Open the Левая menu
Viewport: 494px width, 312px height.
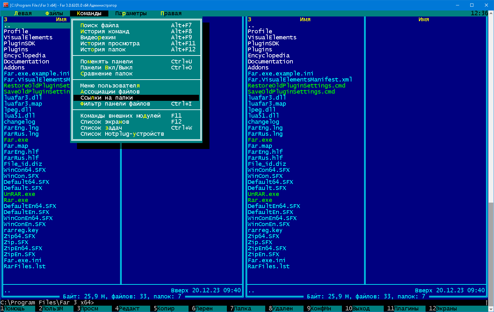(23, 13)
